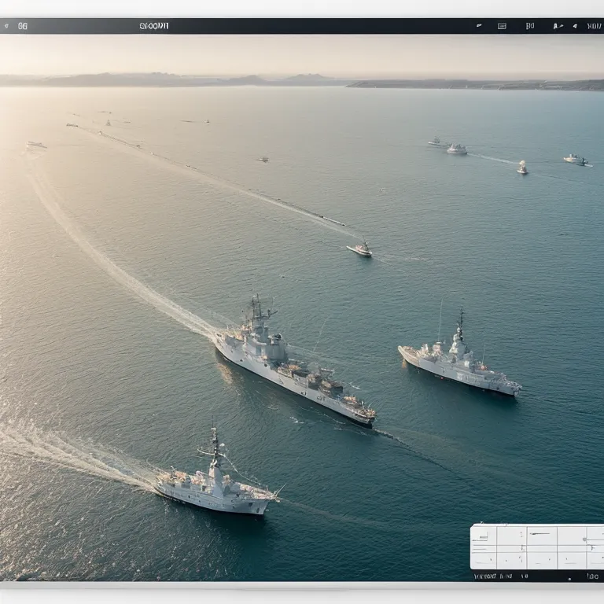Screen dimensions: 604x604
Task: Click the small marker in the grid panel's middle row
Action: pyautogui.click(x=523, y=547)
